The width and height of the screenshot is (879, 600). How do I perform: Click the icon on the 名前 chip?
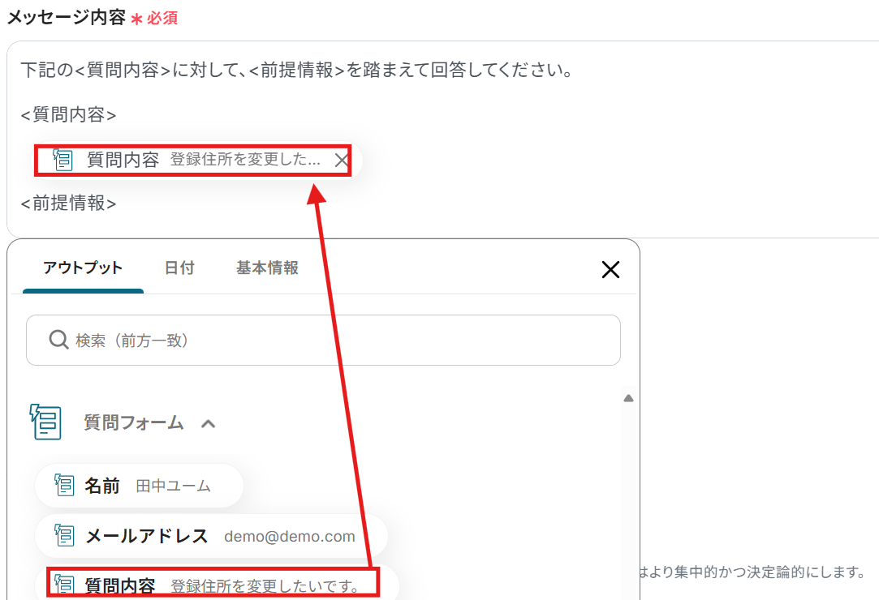click(64, 485)
